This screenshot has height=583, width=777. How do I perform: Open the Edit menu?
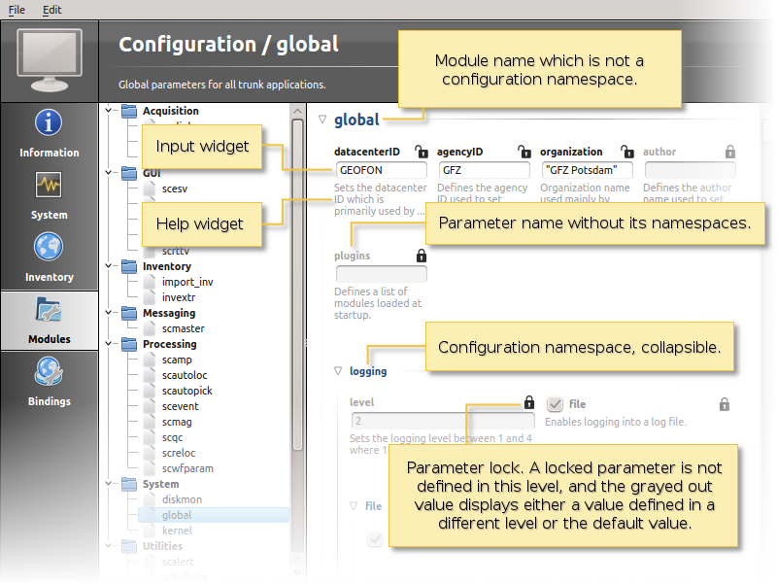coord(52,11)
